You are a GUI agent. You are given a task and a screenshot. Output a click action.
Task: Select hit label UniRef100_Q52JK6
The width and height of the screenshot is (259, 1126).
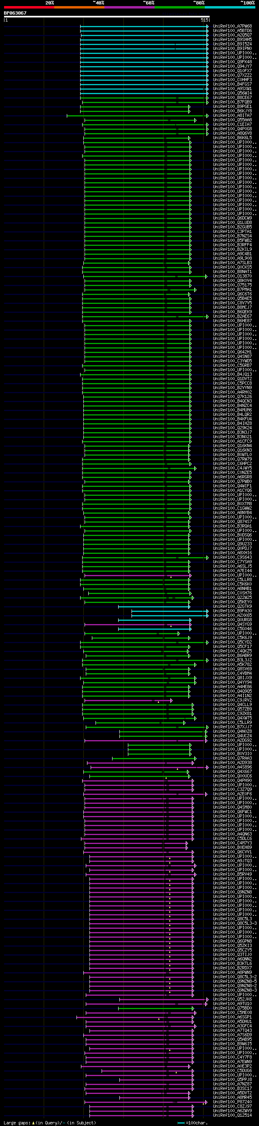pyautogui.click(x=232, y=999)
